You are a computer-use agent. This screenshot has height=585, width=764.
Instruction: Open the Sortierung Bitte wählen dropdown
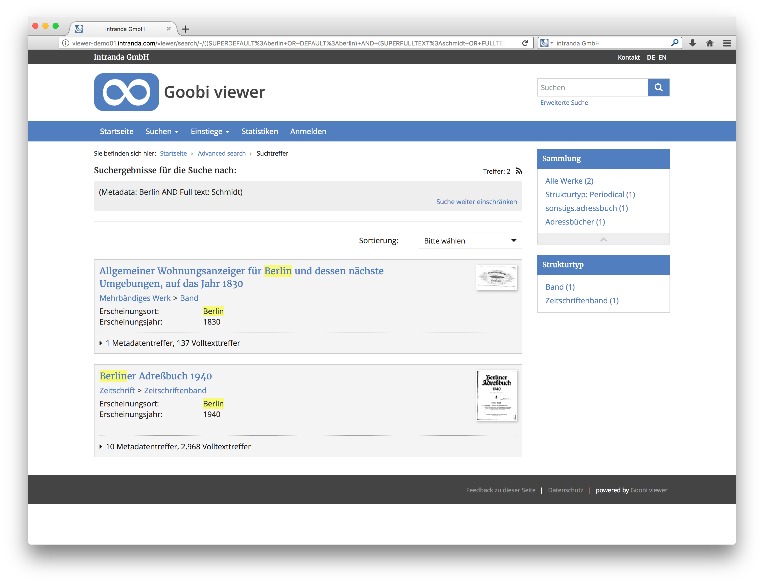pos(470,241)
